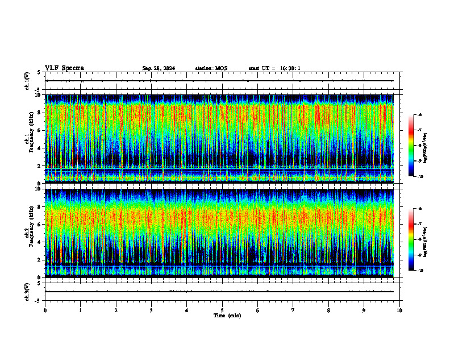The image size is (450, 348).
Task: Click the ch.1 "Frequency (kHz)" axis label
Action: (31, 132)
